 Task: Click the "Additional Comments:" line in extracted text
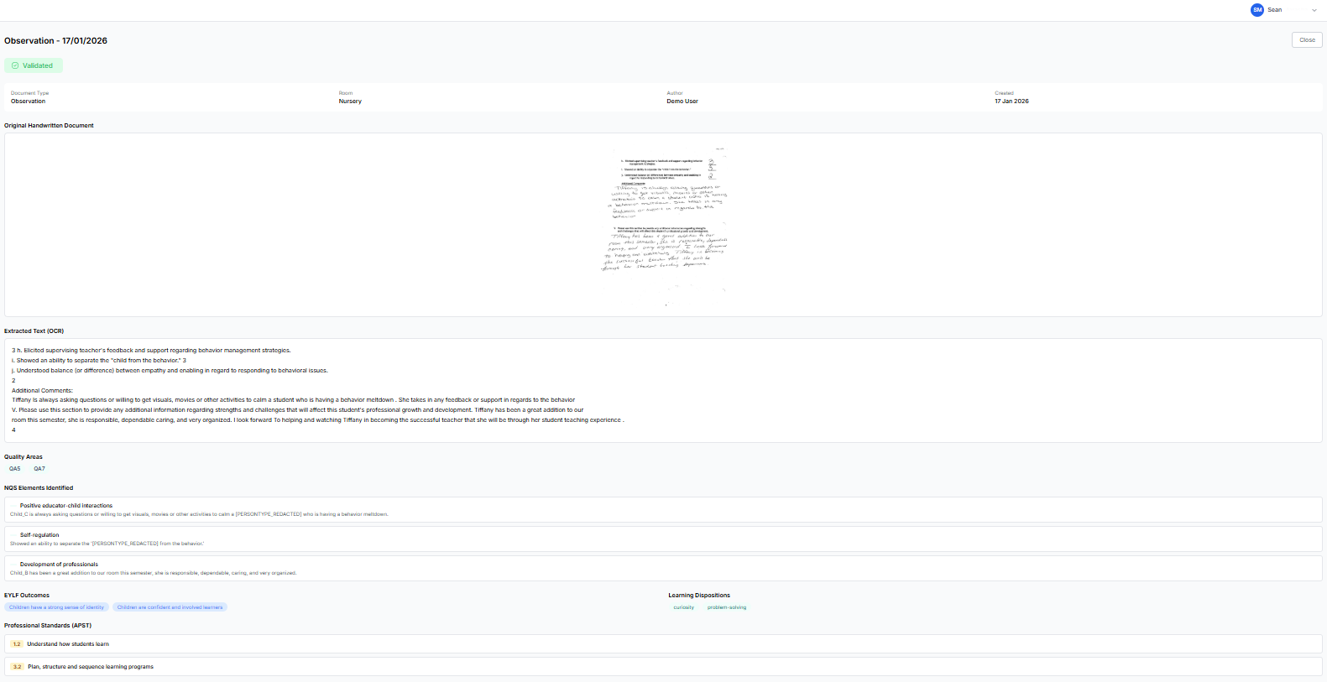[42, 391]
